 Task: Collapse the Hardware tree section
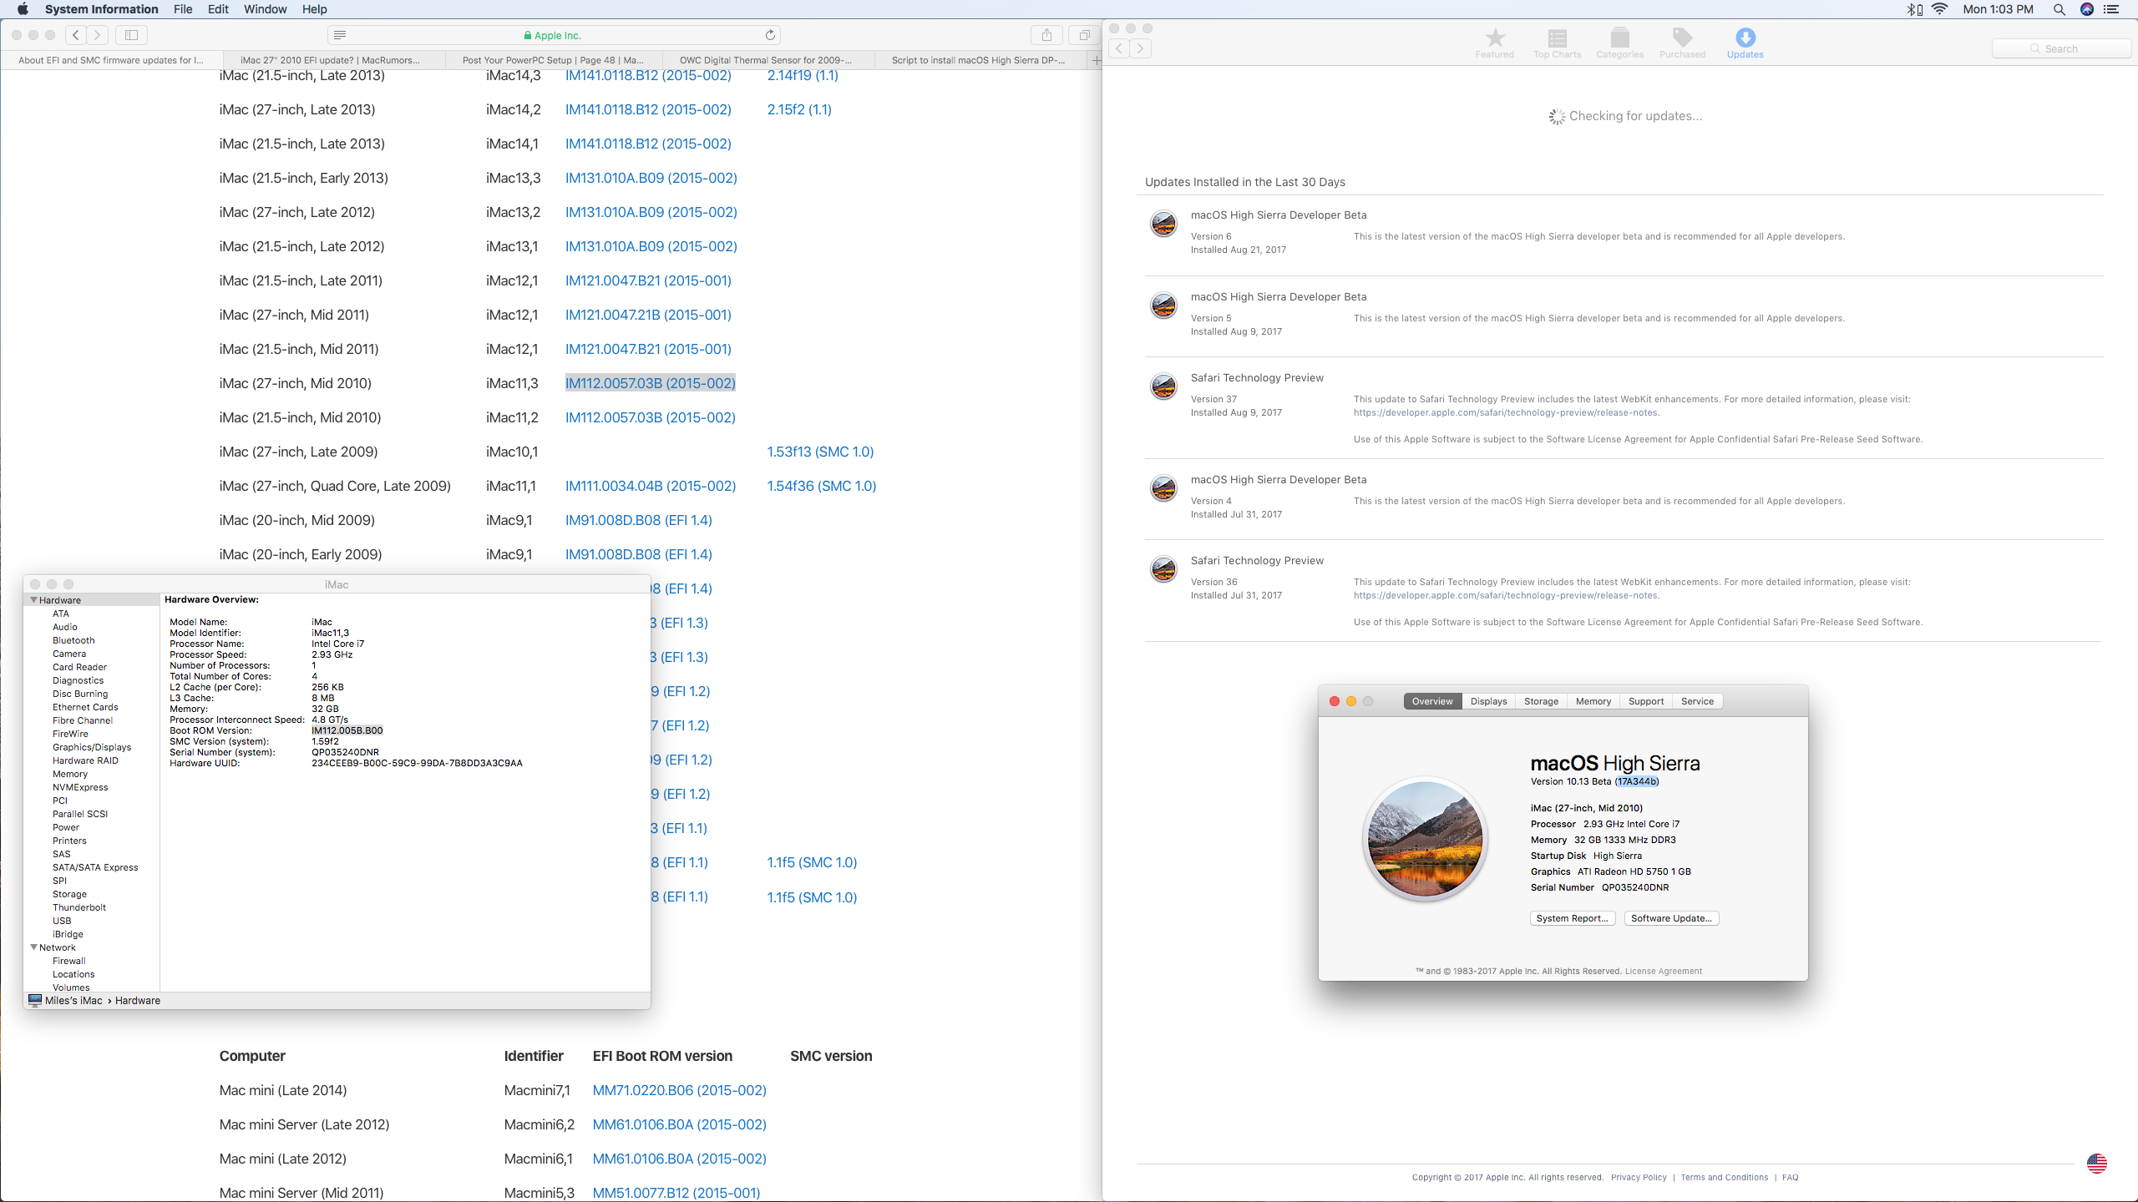pyautogui.click(x=34, y=600)
